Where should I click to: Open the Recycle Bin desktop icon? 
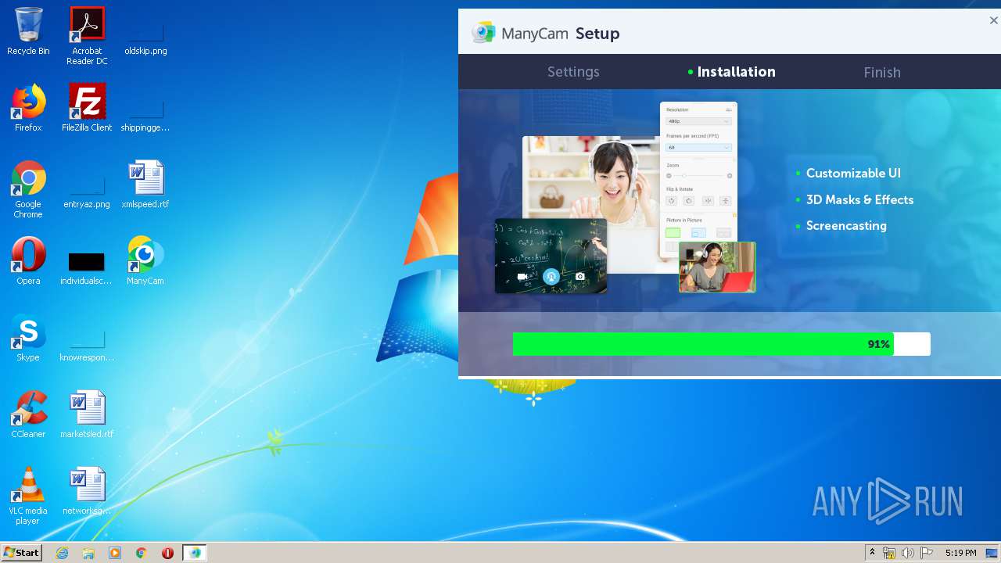pyautogui.click(x=28, y=31)
